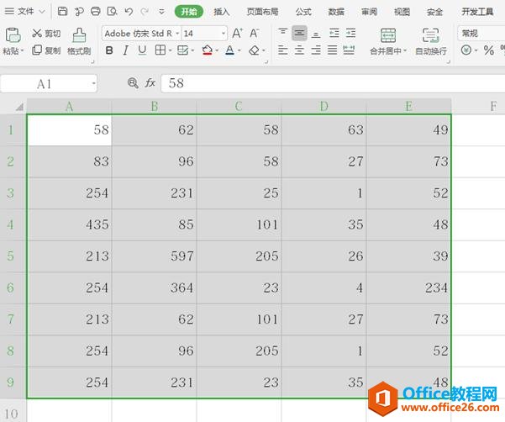Click Auto Wrap (自动换行)

[x=431, y=41]
